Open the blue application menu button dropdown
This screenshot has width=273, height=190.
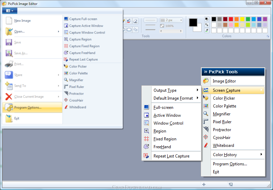pos(10,11)
